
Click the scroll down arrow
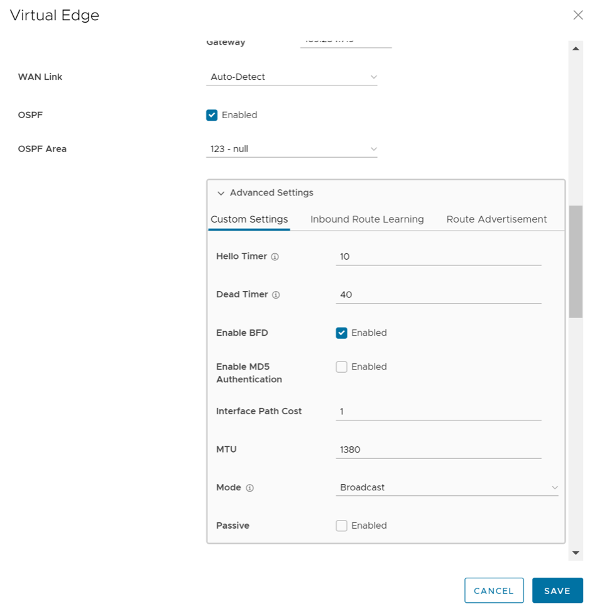576,553
